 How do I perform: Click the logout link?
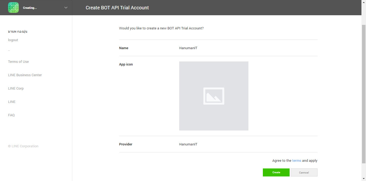click(x=13, y=40)
